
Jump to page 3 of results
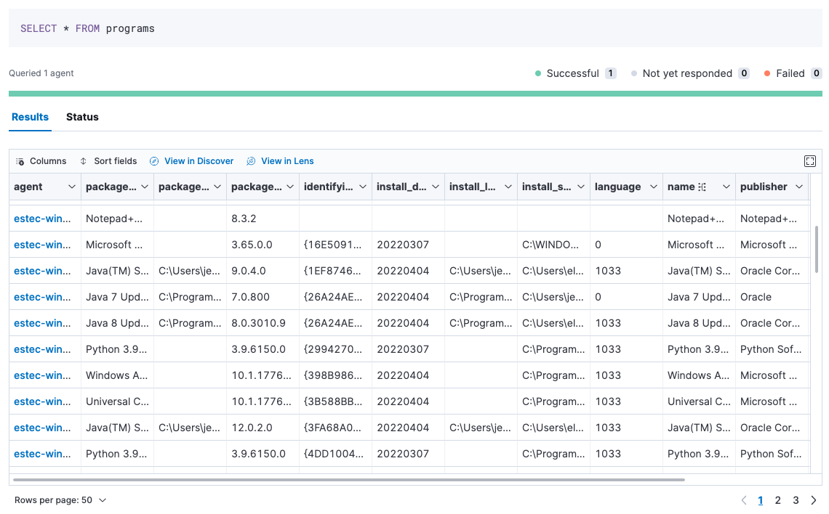pos(796,500)
